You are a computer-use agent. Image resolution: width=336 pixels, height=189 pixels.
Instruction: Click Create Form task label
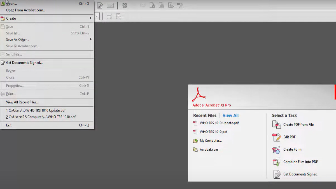[292, 149]
